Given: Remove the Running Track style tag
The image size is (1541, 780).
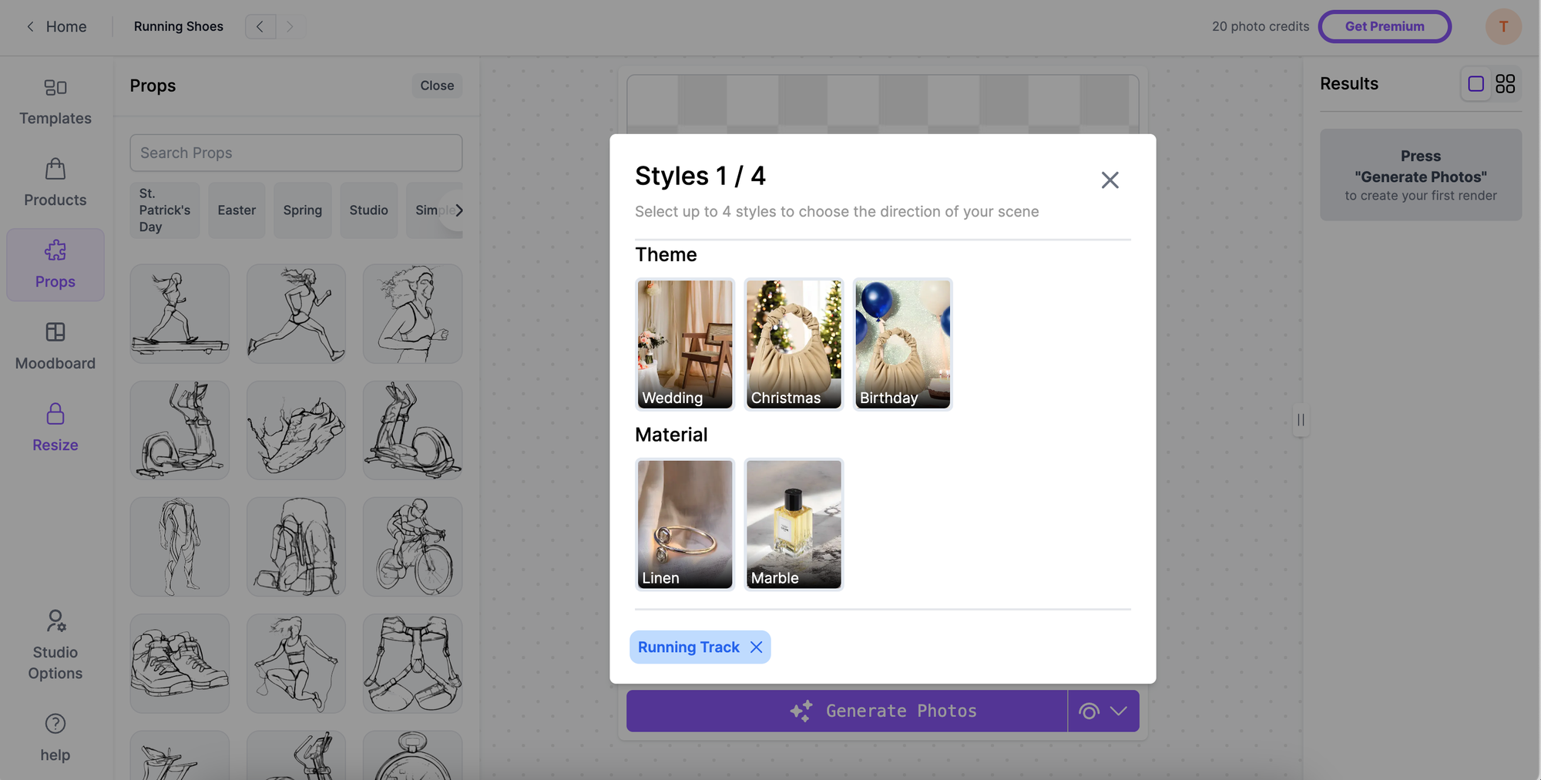Looking at the screenshot, I should pos(757,647).
